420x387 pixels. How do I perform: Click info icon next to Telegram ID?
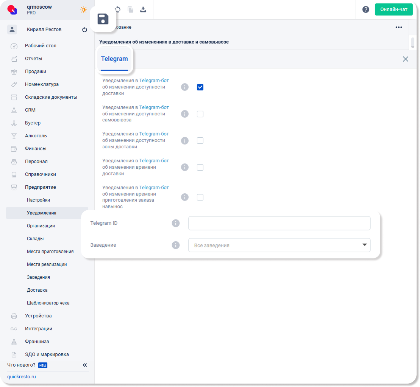pos(176,223)
